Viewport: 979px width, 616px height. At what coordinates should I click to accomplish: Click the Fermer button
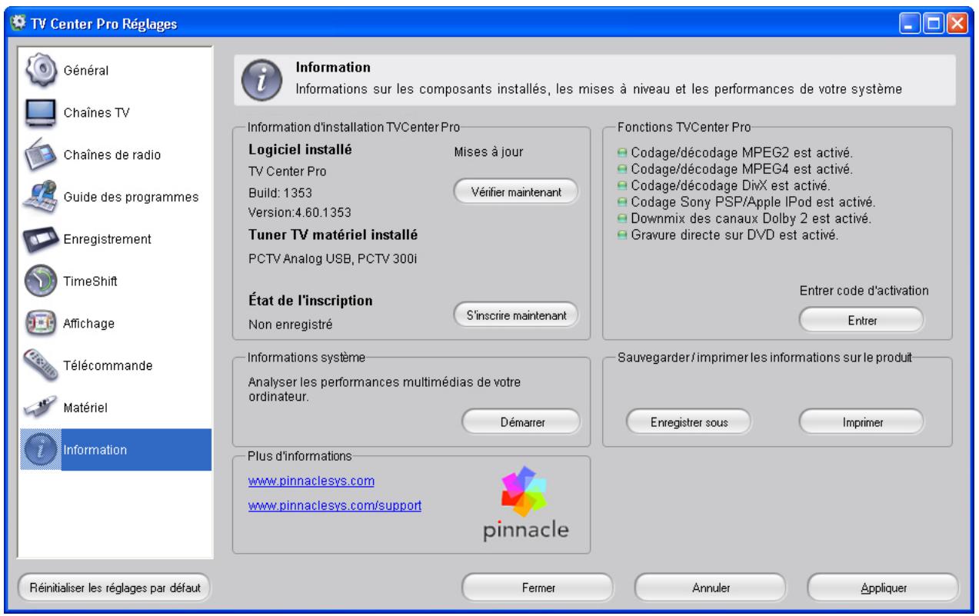tap(538, 588)
